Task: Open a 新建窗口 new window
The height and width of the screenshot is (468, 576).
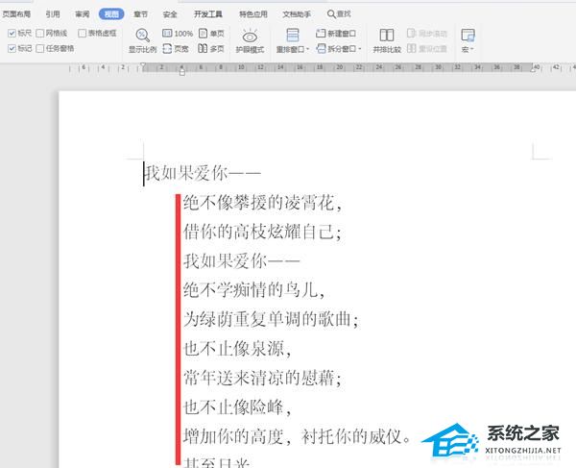Action: (336, 34)
